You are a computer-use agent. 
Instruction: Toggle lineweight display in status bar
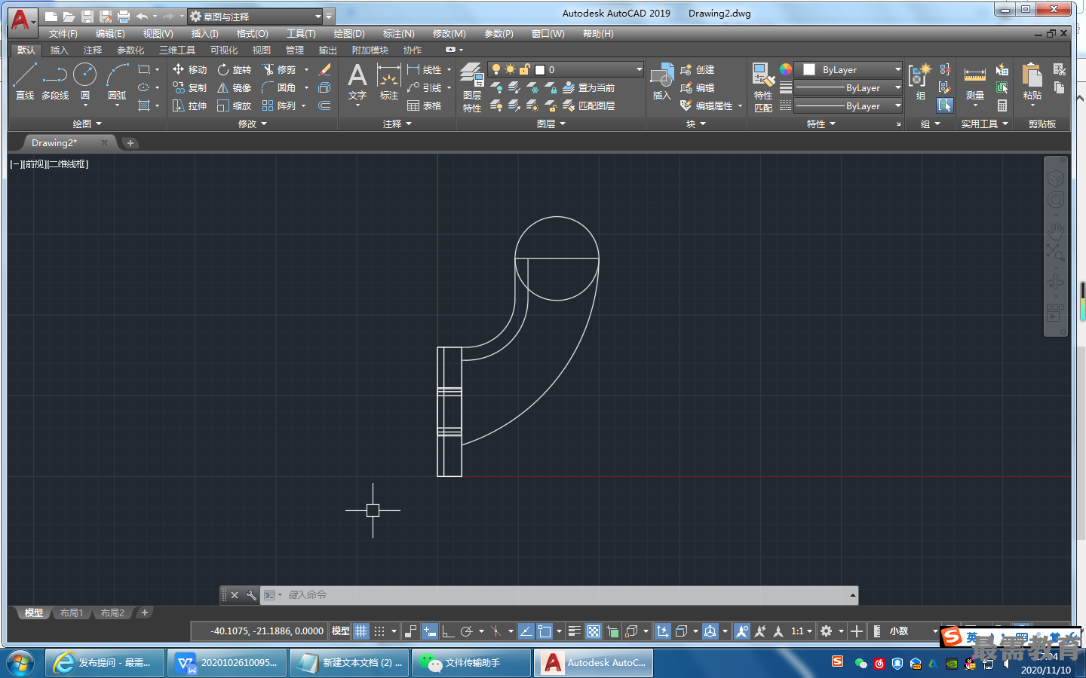point(574,631)
